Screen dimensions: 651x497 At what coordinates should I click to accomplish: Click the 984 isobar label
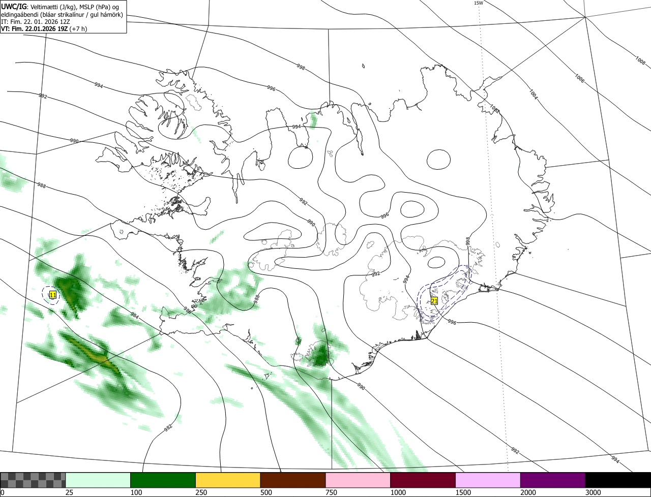click(134, 316)
